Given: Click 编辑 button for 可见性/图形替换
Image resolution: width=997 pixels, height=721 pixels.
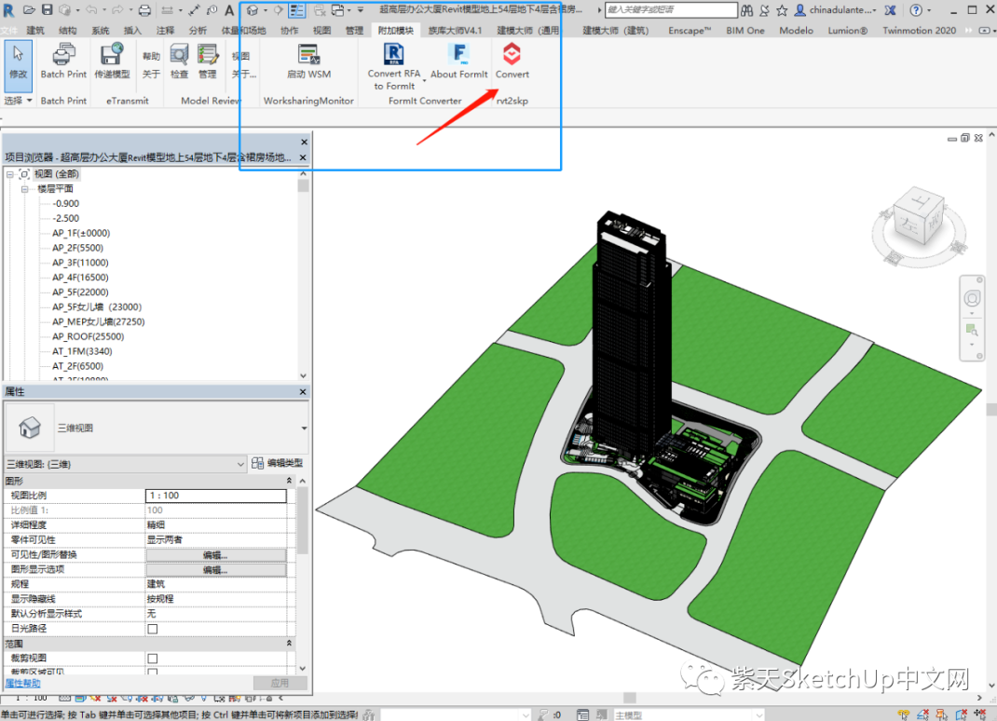Looking at the screenshot, I should (x=215, y=555).
